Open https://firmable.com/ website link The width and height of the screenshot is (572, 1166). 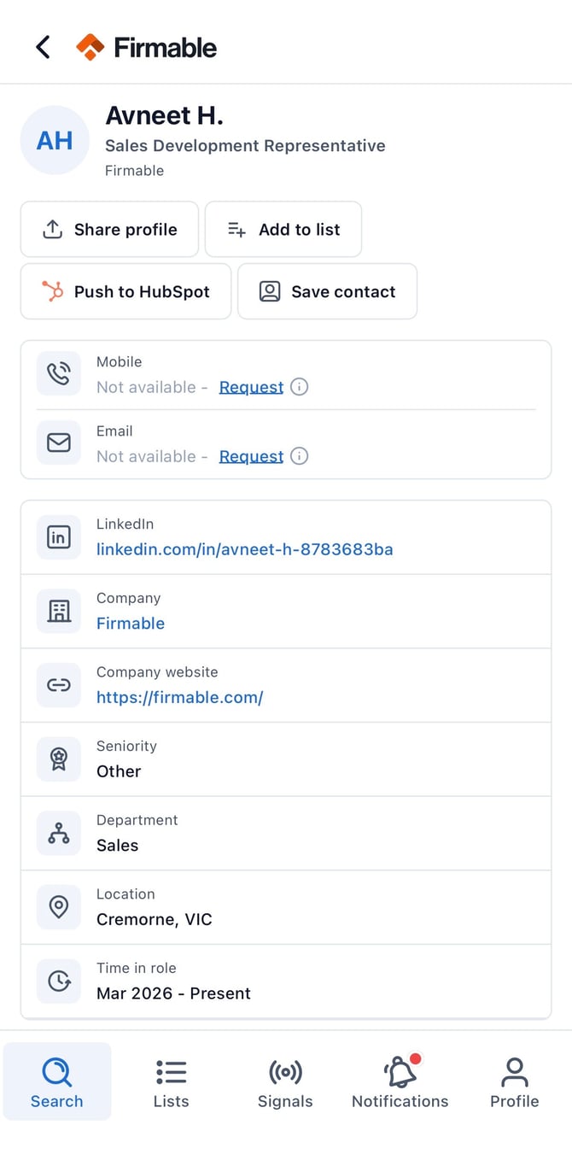180,697
